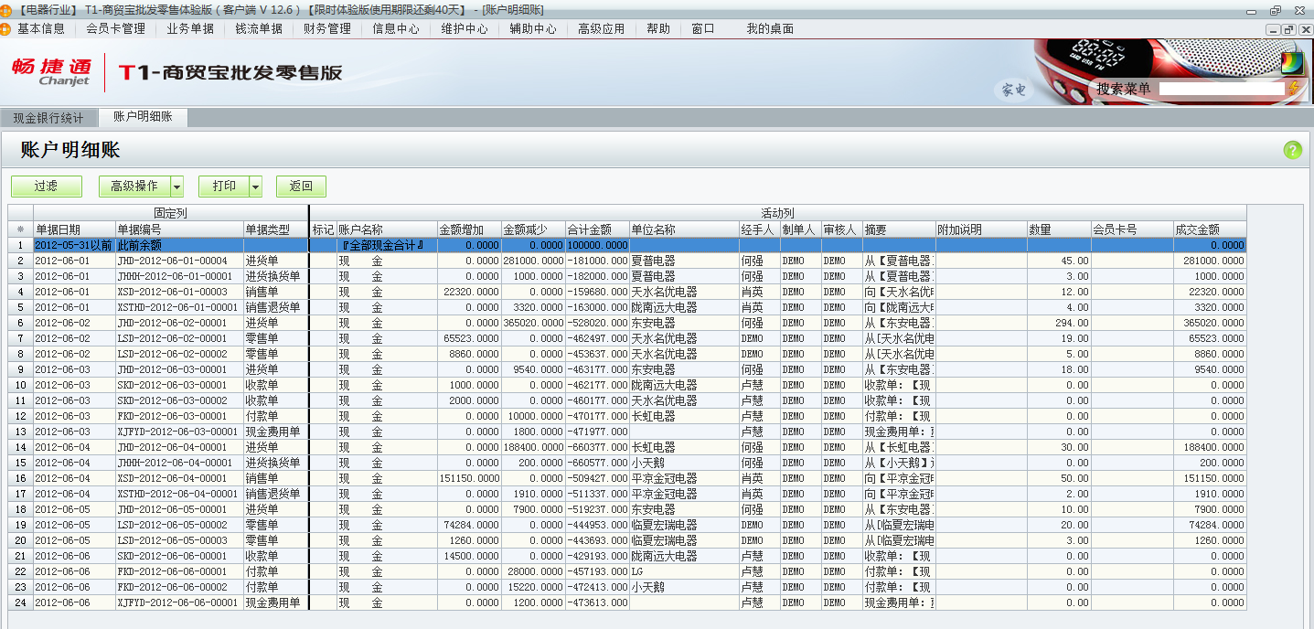Screen dimensions: 1314x629
Task: Click inside the 搜索菜单 search field
Action: tap(1221, 90)
